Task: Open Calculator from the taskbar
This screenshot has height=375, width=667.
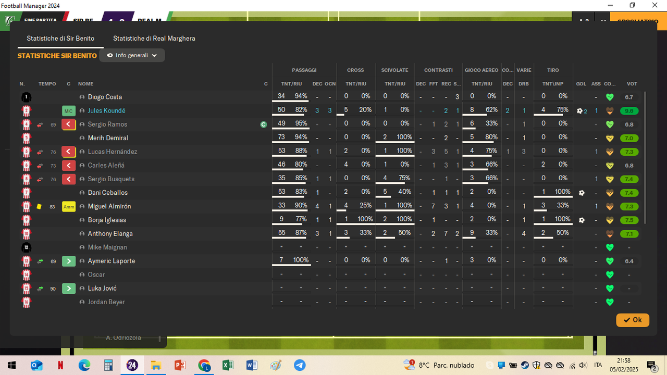Action: coord(108,365)
